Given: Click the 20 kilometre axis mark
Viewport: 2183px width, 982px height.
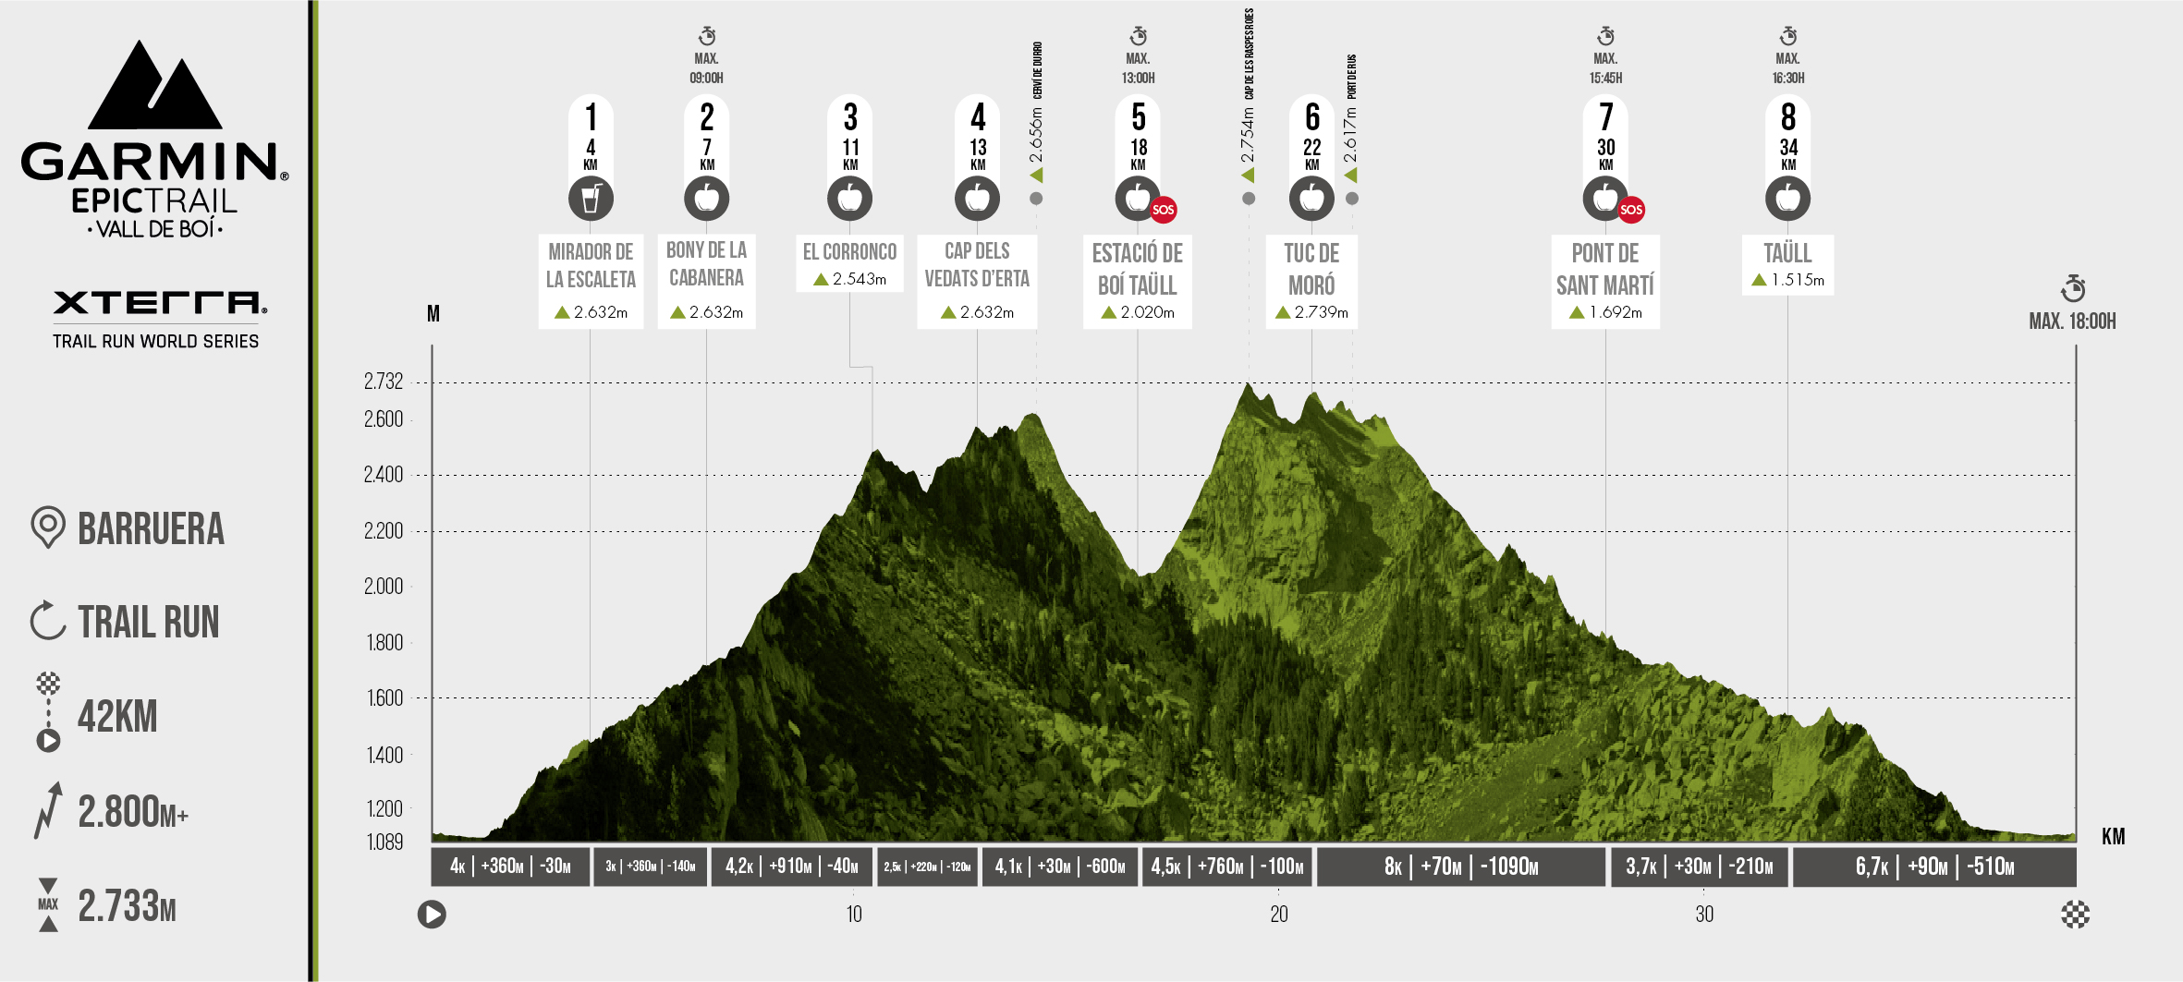Looking at the screenshot, I should coord(1278,915).
